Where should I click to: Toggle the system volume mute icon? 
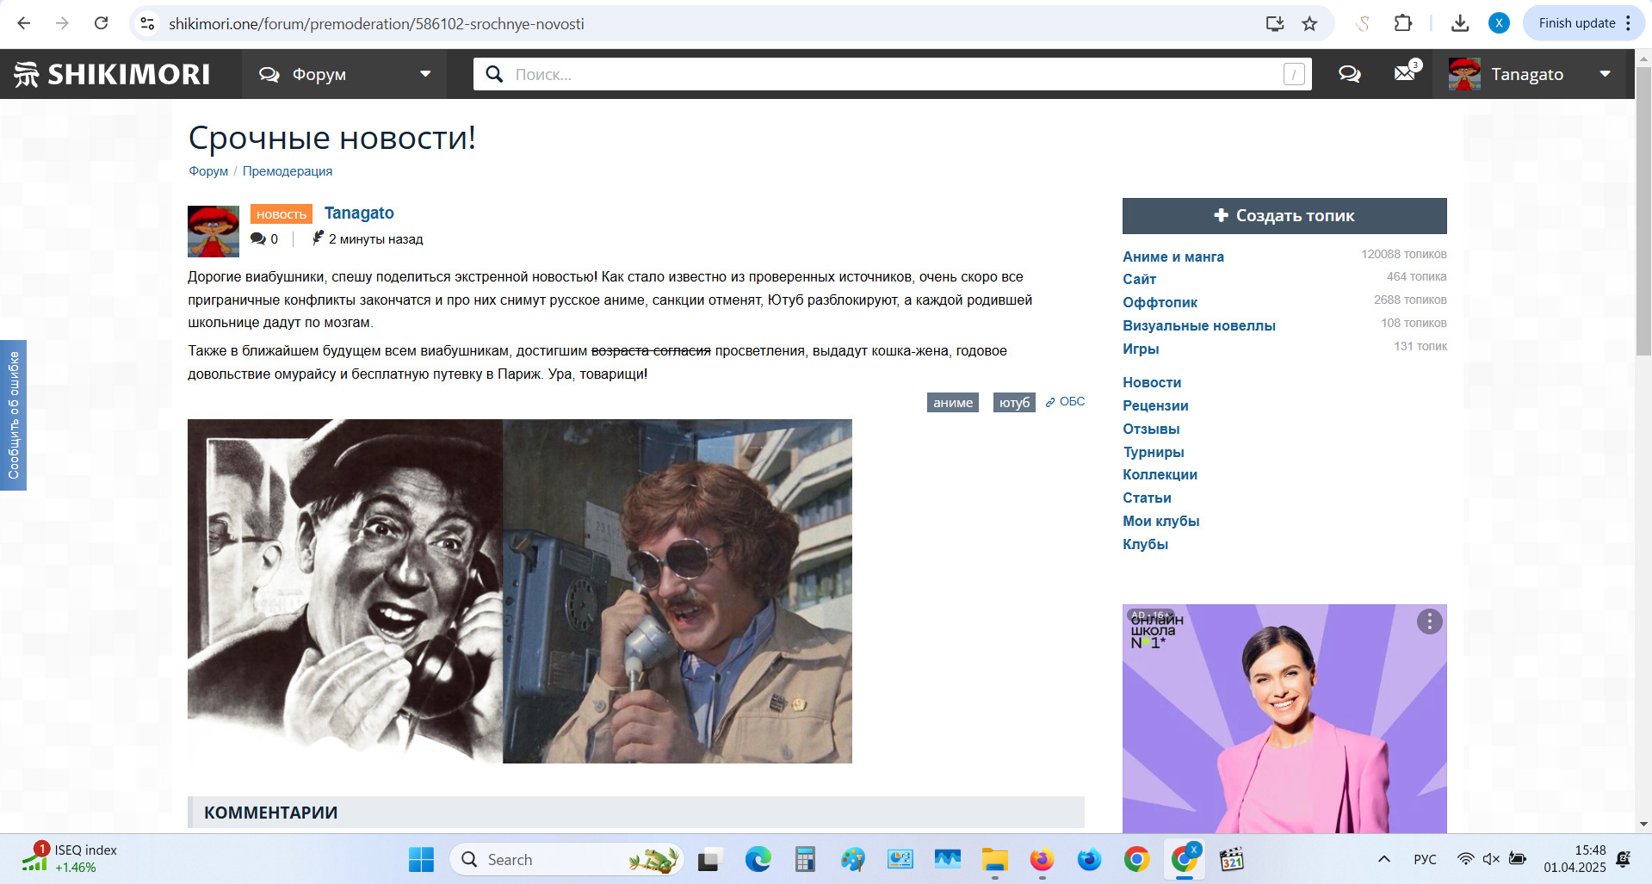point(1491,859)
